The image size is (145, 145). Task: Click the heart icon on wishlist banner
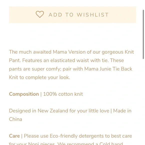[40, 14]
